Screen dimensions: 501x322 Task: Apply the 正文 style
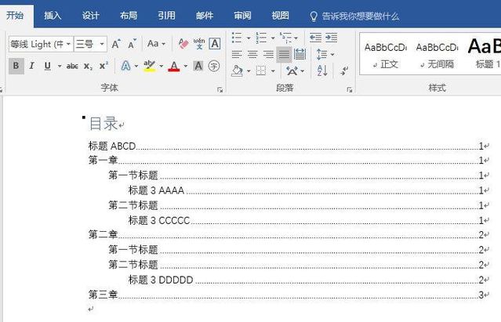[385, 55]
